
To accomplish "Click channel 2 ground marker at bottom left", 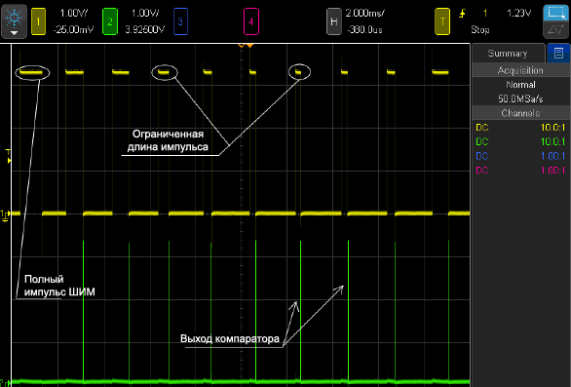I will (x=4, y=382).
